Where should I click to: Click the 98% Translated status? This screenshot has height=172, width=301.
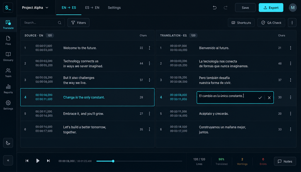221,161
